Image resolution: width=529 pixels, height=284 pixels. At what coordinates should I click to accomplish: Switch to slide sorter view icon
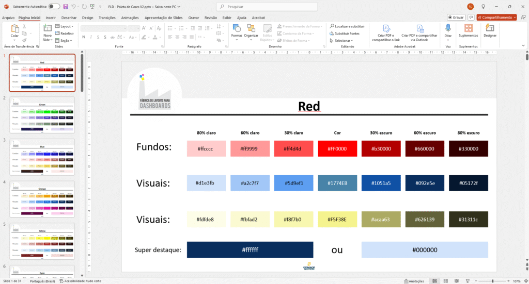coord(446,281)
